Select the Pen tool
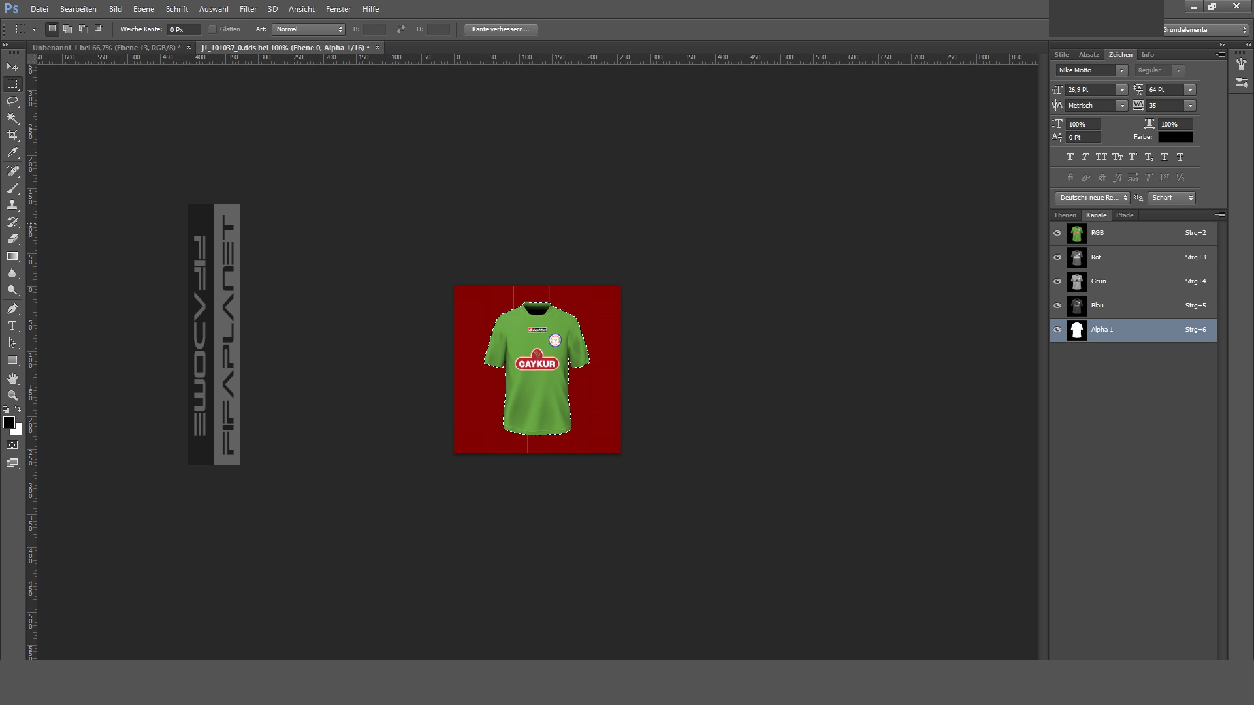The height and width of the screenshot is (705, 1254). click(12, 309)
